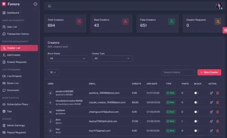Select Creator List in the sidebar
This screenshot has width=227, height=138.
(19, 48)
